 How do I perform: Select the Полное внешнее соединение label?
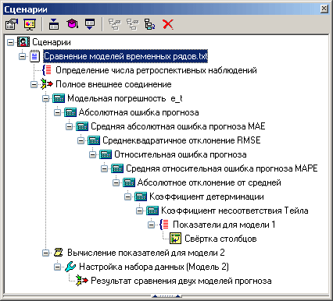pyautogui.click(x=113, y=84)
